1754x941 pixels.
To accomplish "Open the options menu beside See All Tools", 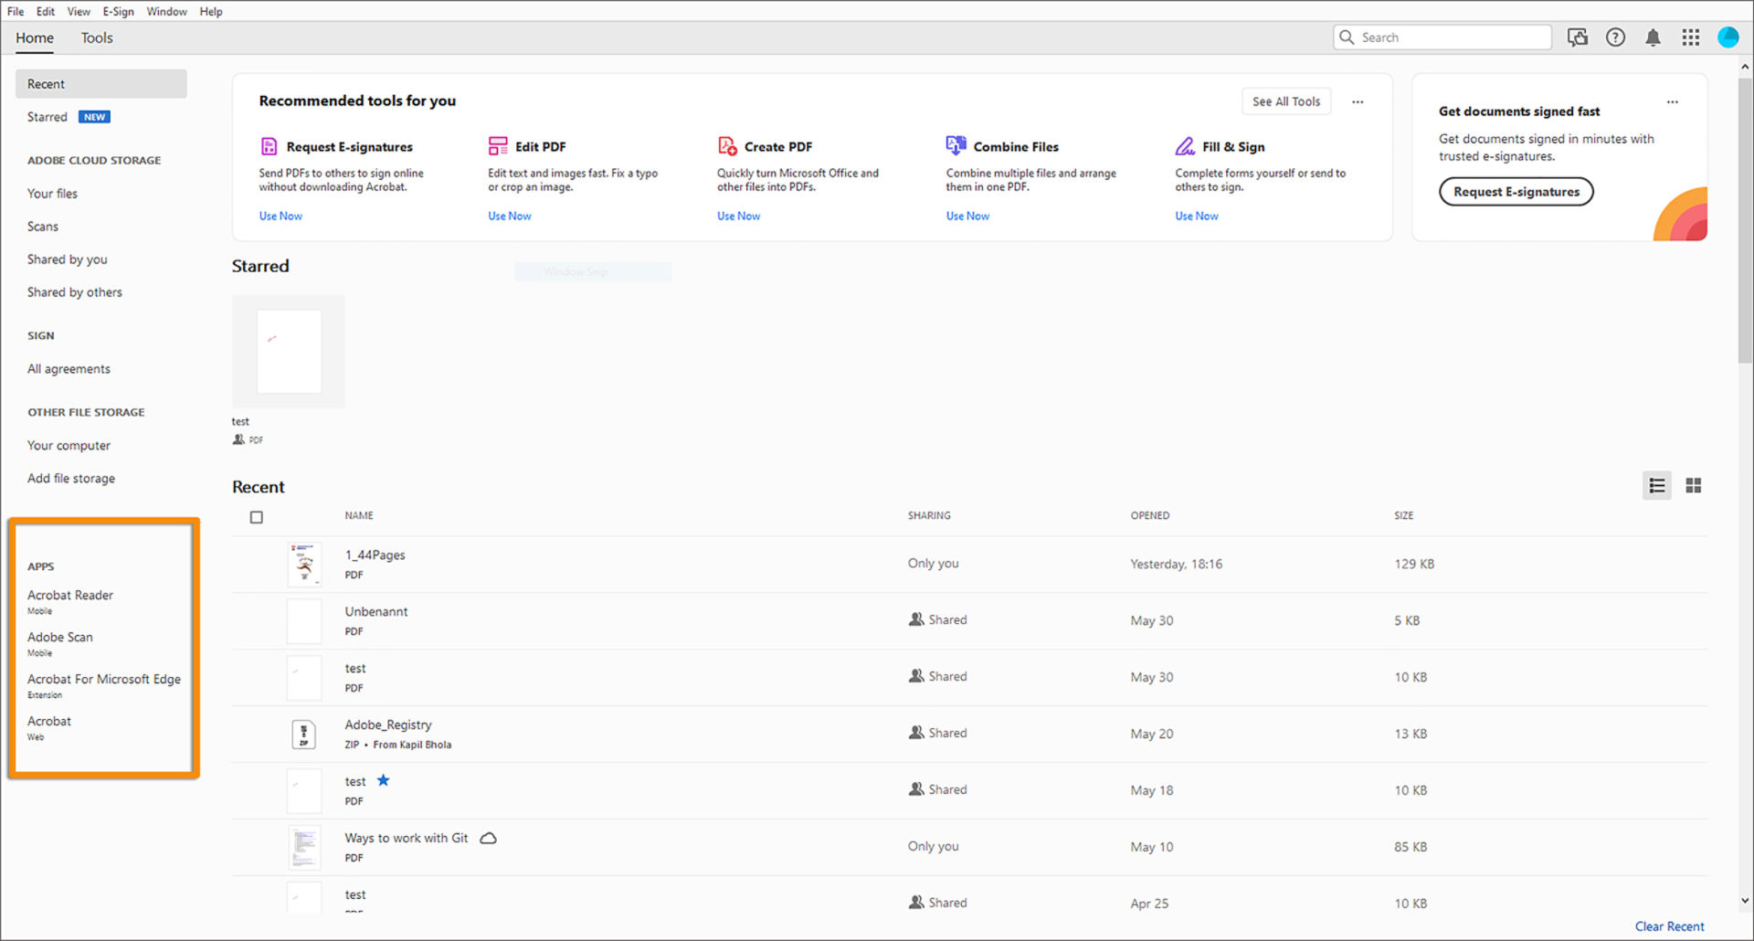I will [1358, 101].
